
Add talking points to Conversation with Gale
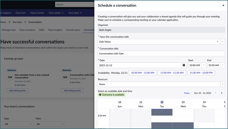coord(72,91)
